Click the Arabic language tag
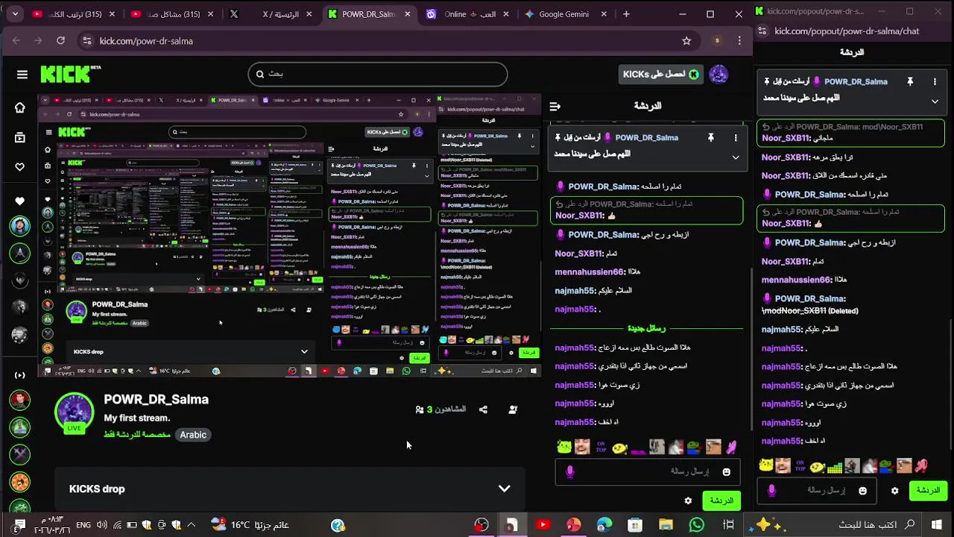This screenshot has width=954, height=537. [x=193, y=435]
